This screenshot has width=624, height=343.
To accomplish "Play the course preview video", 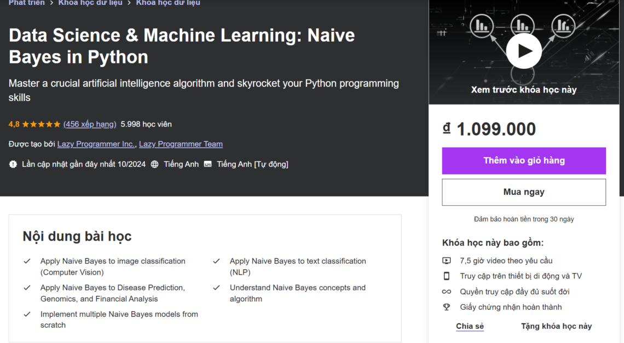I will (523, 50).
